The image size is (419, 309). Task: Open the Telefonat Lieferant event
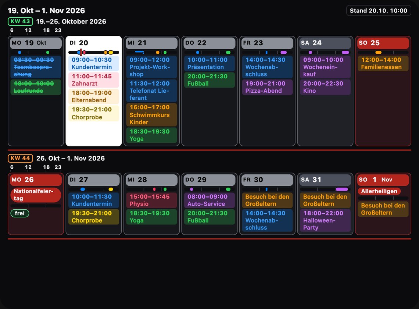151,90
